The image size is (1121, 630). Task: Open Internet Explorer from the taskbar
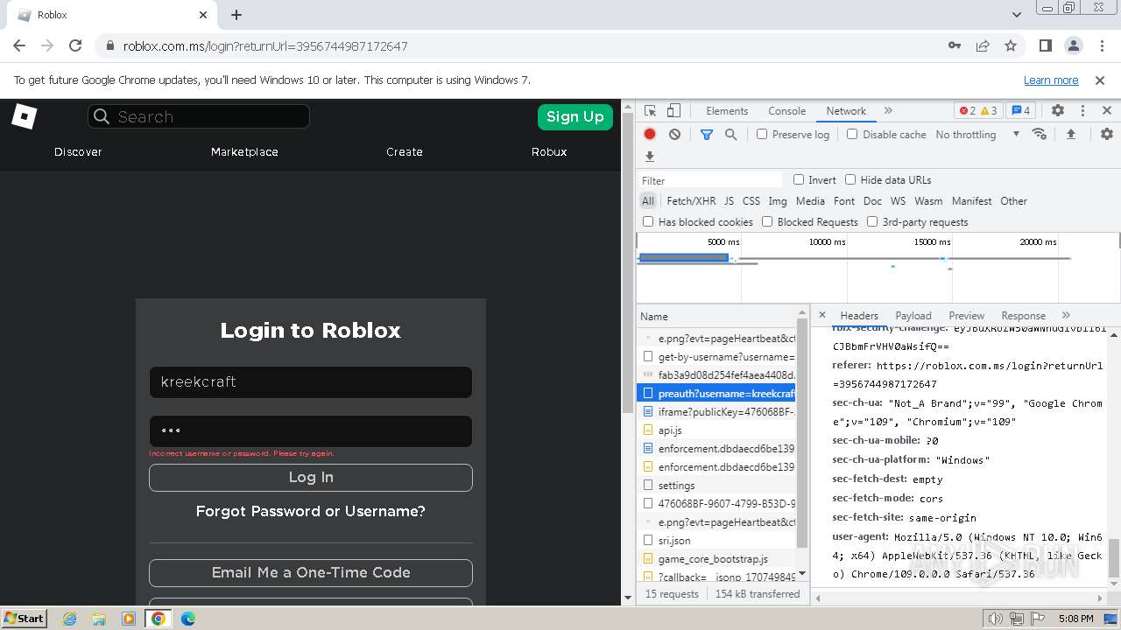click(x=69, y=619)
